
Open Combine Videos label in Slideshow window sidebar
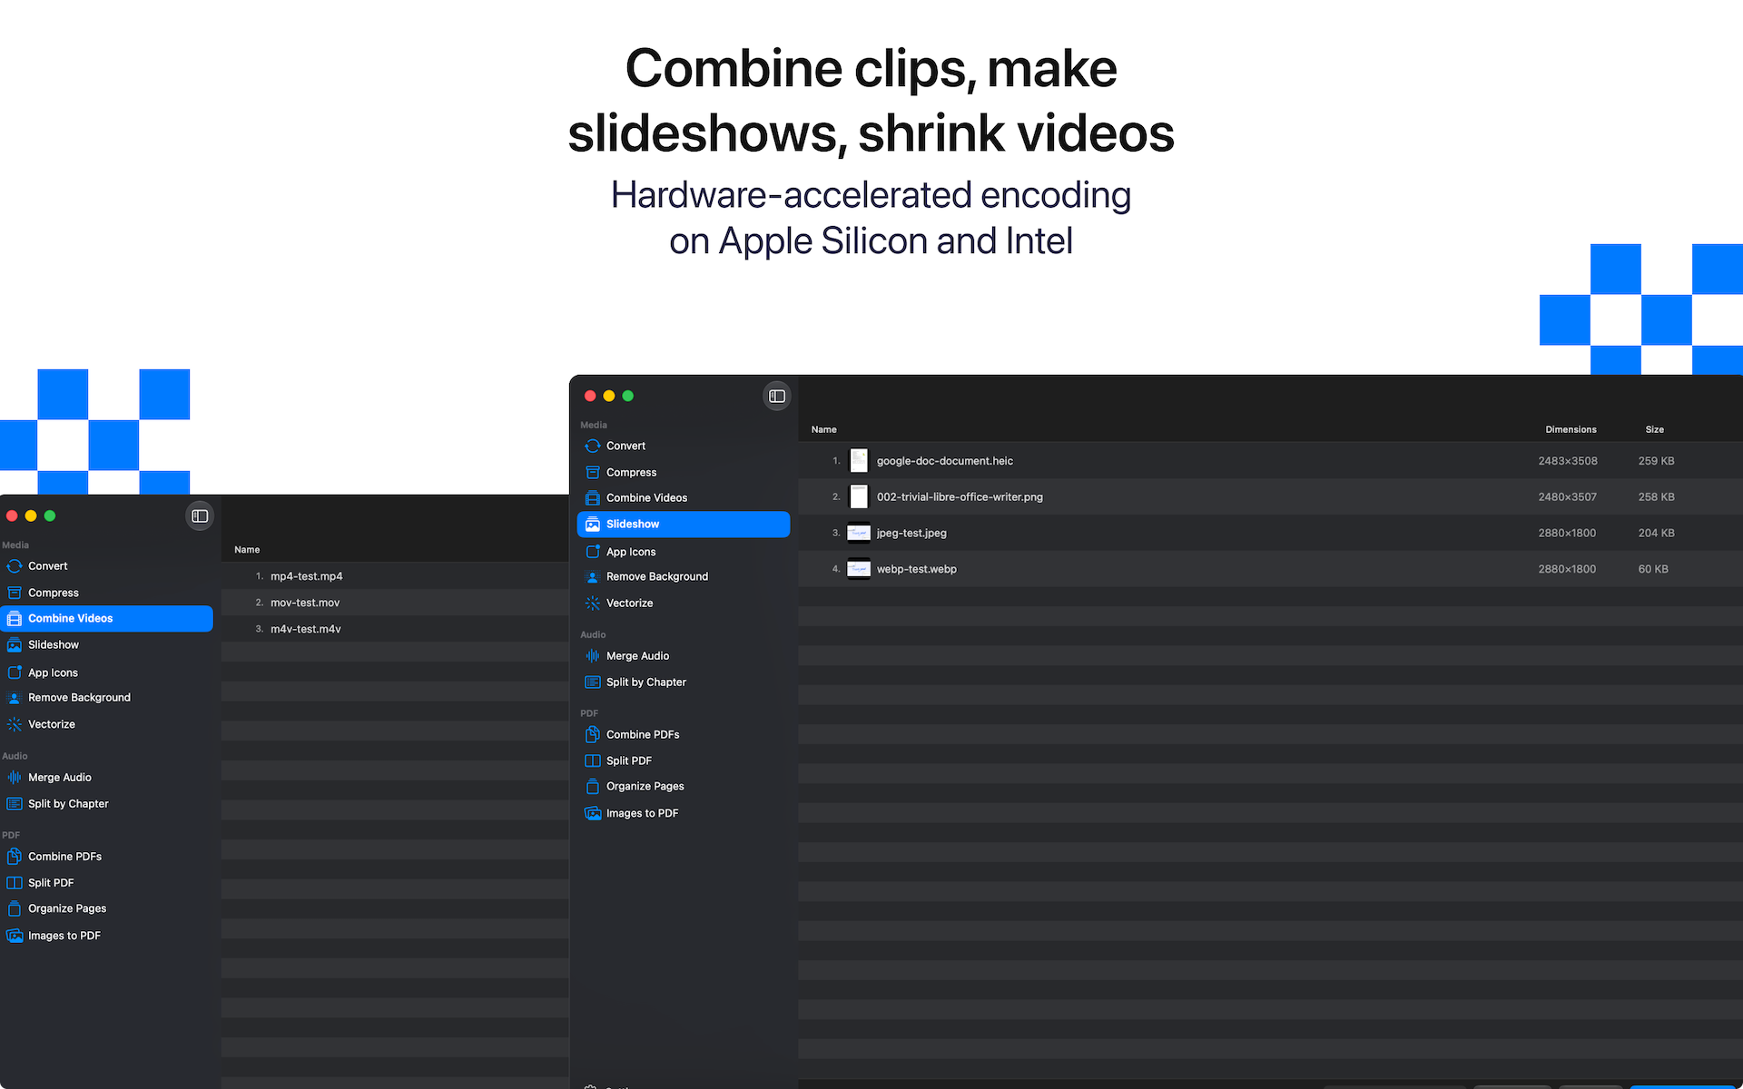point(646,497)
